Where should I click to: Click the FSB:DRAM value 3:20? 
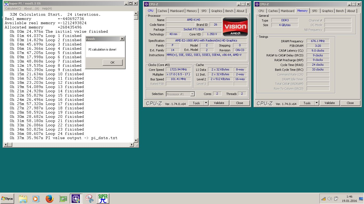[x=318, y=46]
